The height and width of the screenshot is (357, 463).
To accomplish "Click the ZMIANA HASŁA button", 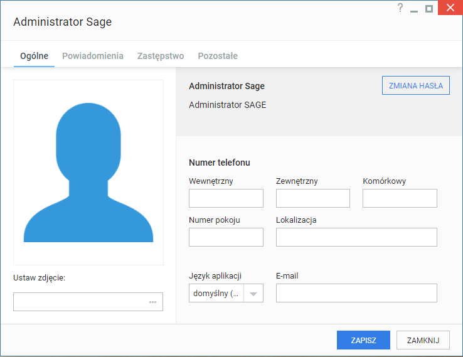I will (416, 85).
